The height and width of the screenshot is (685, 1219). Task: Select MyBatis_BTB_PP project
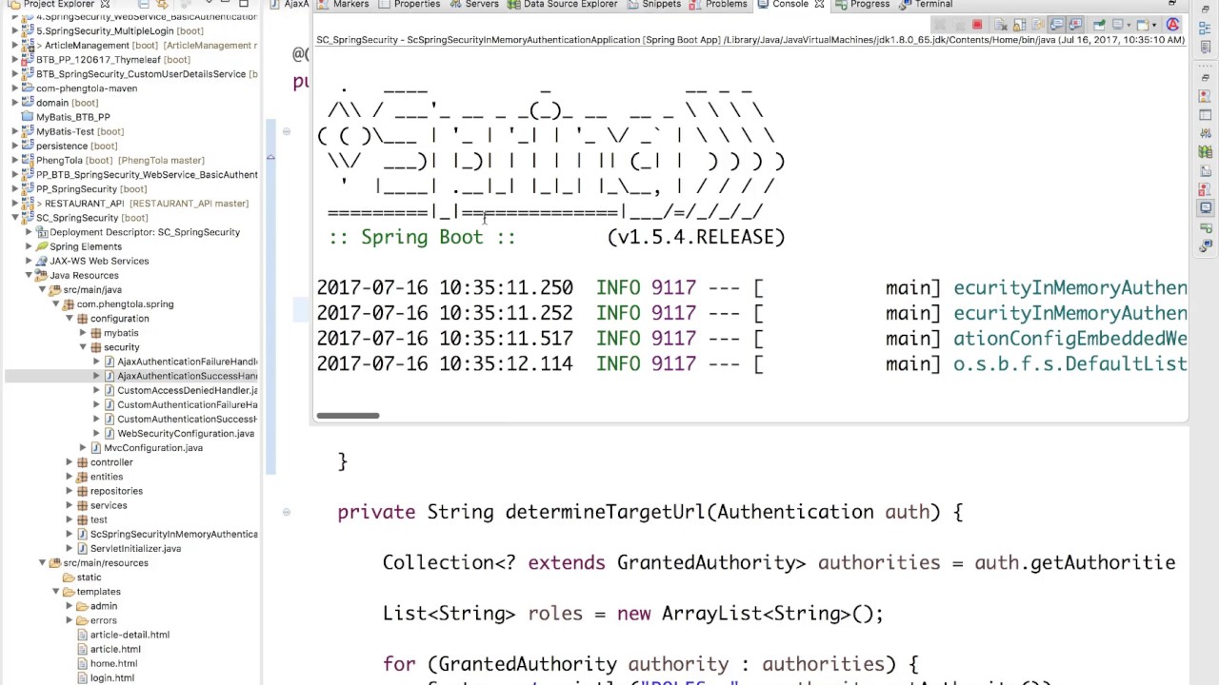72,117
